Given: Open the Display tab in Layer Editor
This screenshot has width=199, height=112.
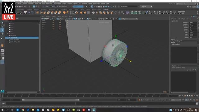Looking at the screenshot, I should pyautogui.click(x=174, y=66).
